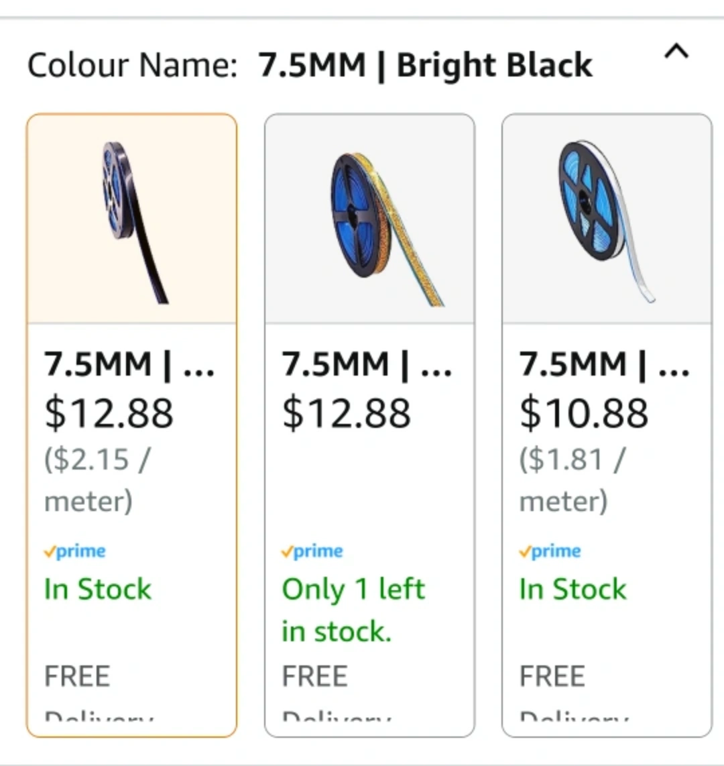Click FREE delivery text on the gold tape card
Image resolution: width=724 pixels, height=766 pixels.
click(315, 676)
